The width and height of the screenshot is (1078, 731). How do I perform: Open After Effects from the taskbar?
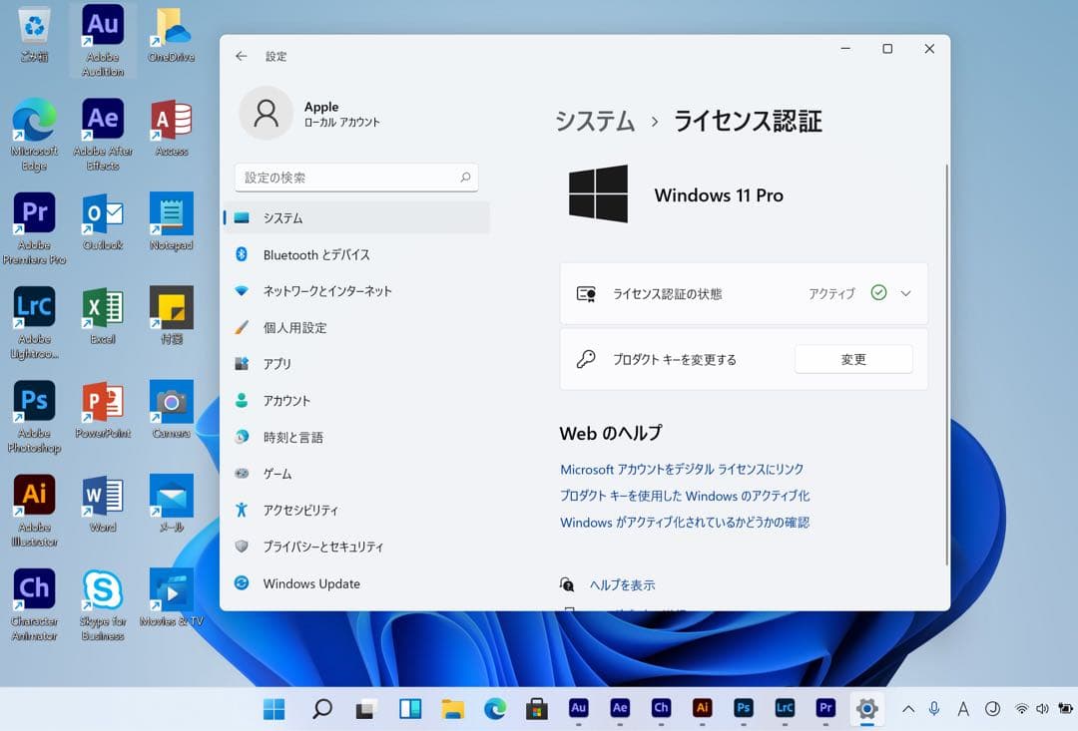[x=620, y=709]
